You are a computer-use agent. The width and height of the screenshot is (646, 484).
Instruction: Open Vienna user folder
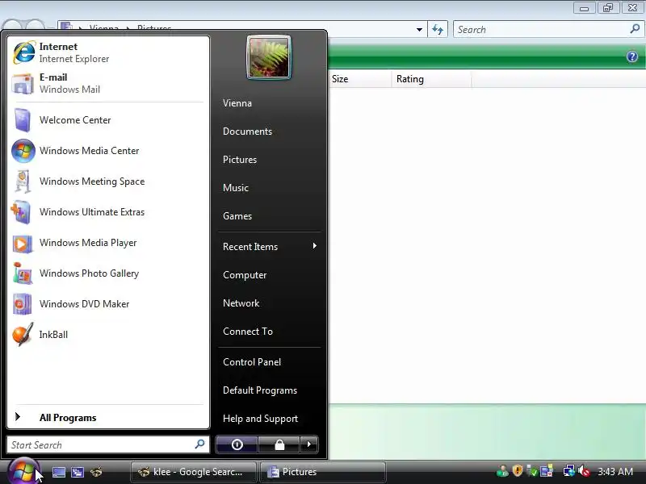point(237,103)
